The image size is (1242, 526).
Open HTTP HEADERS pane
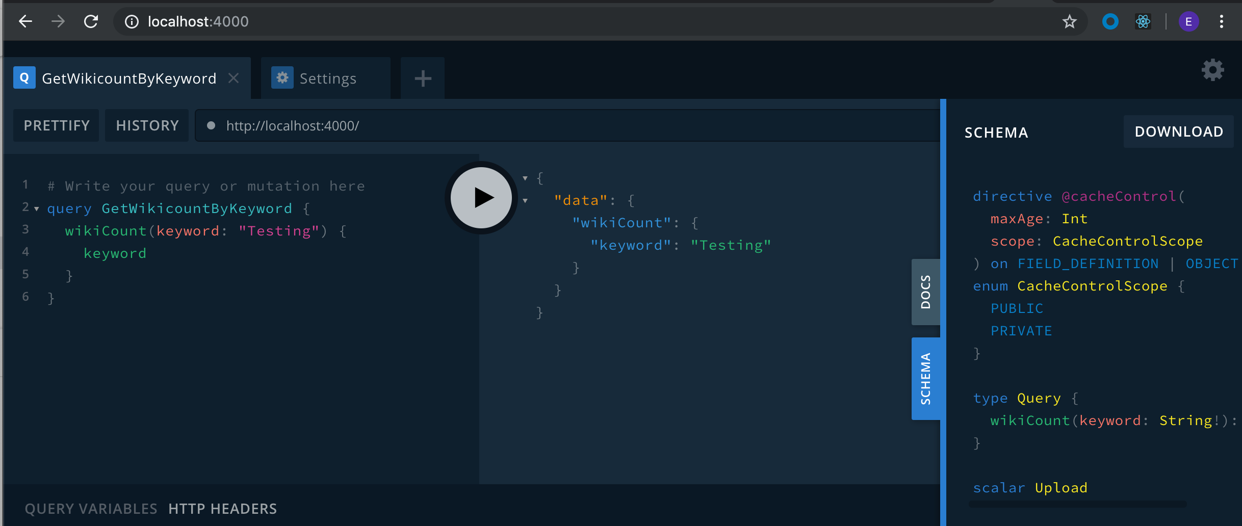point(222,509)
